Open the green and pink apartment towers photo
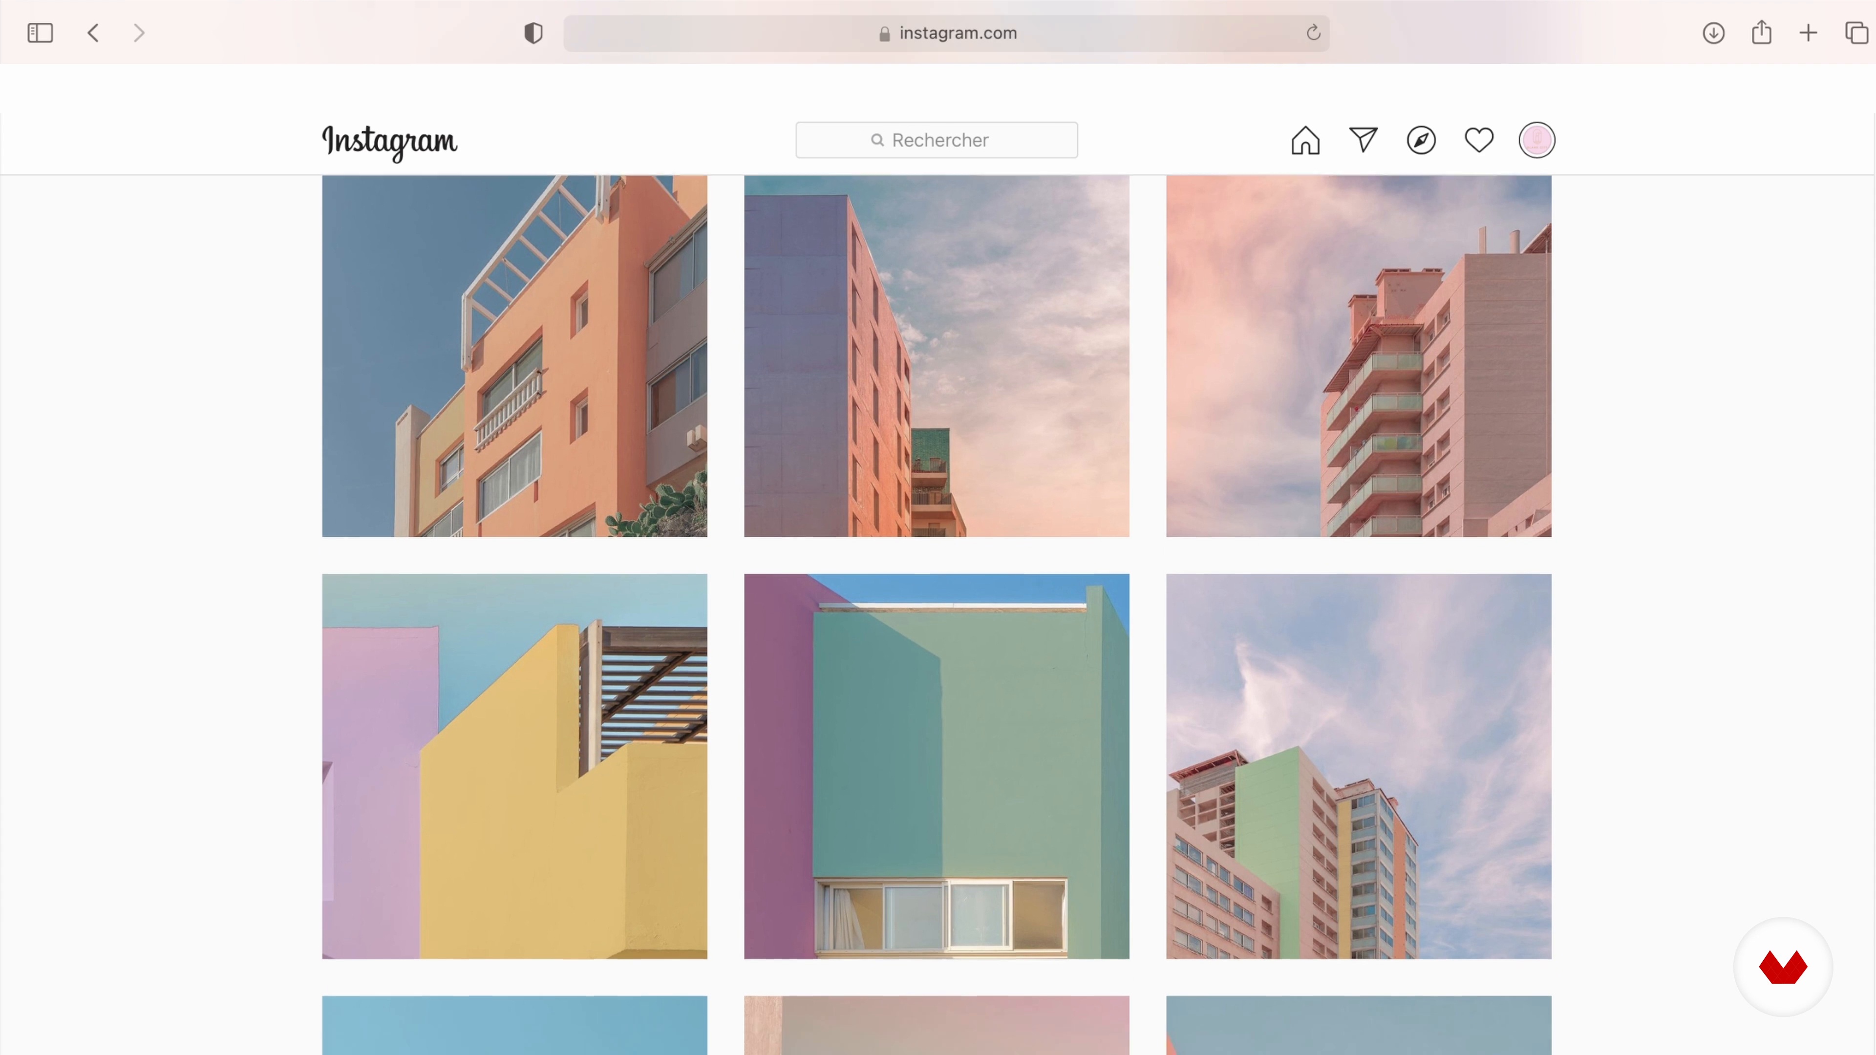Viewport: 1876px width, 1055px height. point(1359,766)
